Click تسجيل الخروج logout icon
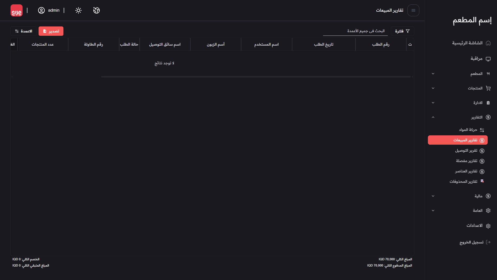The width and height of the screenshot is (497, 280). click(x=488, y=242)
